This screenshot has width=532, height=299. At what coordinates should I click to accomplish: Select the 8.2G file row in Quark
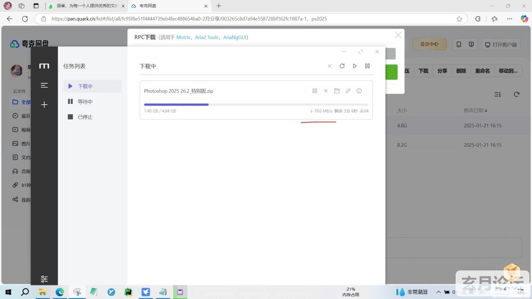[458, 145]
